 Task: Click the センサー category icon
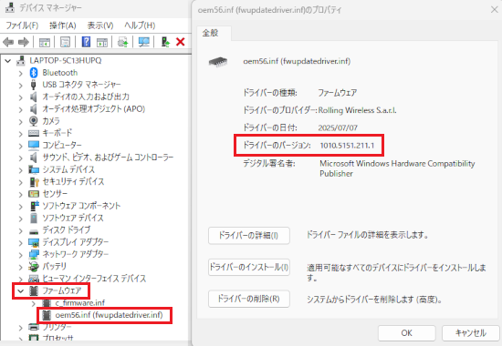pos(34,194)
